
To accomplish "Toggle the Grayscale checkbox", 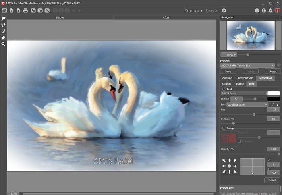I will 239,141.
